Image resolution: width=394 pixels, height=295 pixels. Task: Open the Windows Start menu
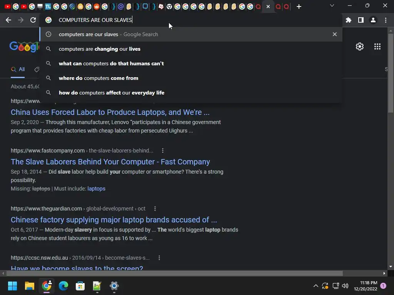pyautogui.click(x=12, y=286)
